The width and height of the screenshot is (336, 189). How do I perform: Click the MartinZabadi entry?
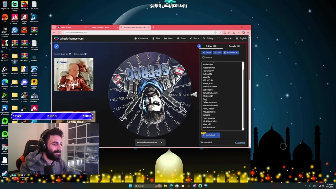point(209,128)
